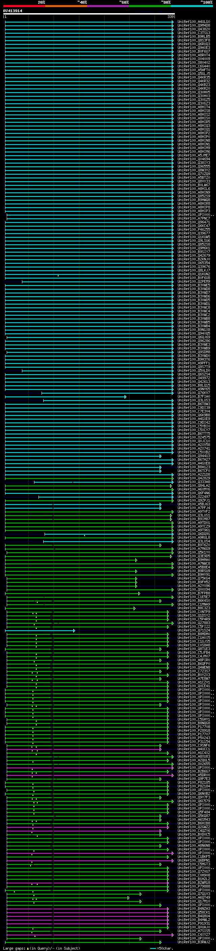Viewport: 216px width, 951px height.
Task: Open hit UniRef100_A4ULG0
Action: (194, 22)
